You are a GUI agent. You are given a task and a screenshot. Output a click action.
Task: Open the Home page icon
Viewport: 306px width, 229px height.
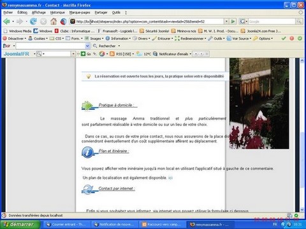[54, 22]
